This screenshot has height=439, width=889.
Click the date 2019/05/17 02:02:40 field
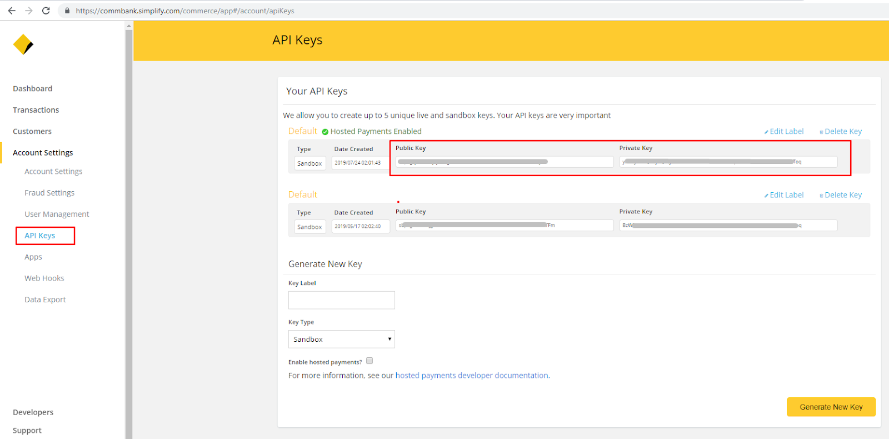[360, 226]
